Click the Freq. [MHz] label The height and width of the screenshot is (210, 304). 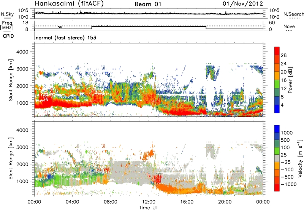[x=7, y=25]
